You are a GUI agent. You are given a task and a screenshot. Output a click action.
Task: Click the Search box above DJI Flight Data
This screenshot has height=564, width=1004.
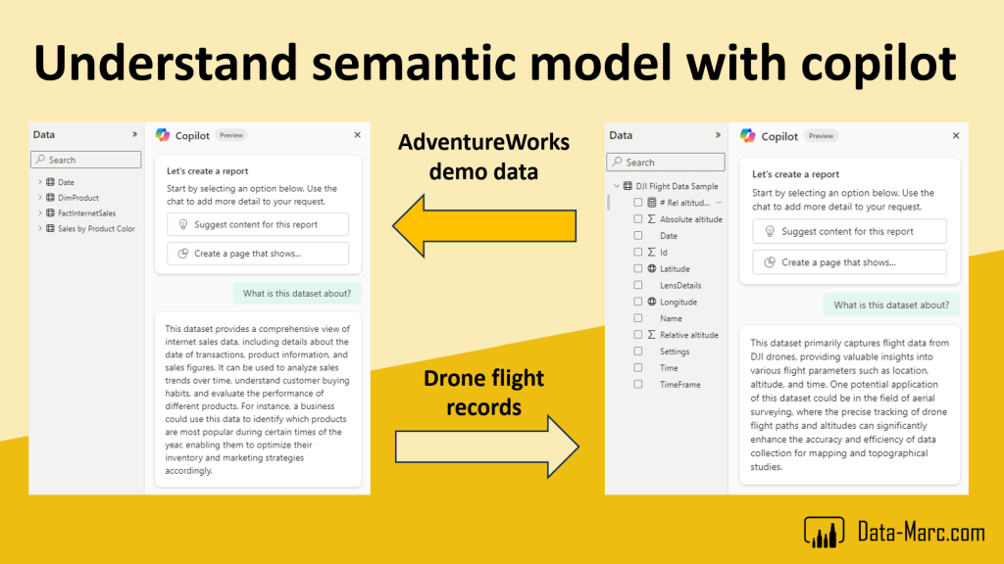[666, 163]
